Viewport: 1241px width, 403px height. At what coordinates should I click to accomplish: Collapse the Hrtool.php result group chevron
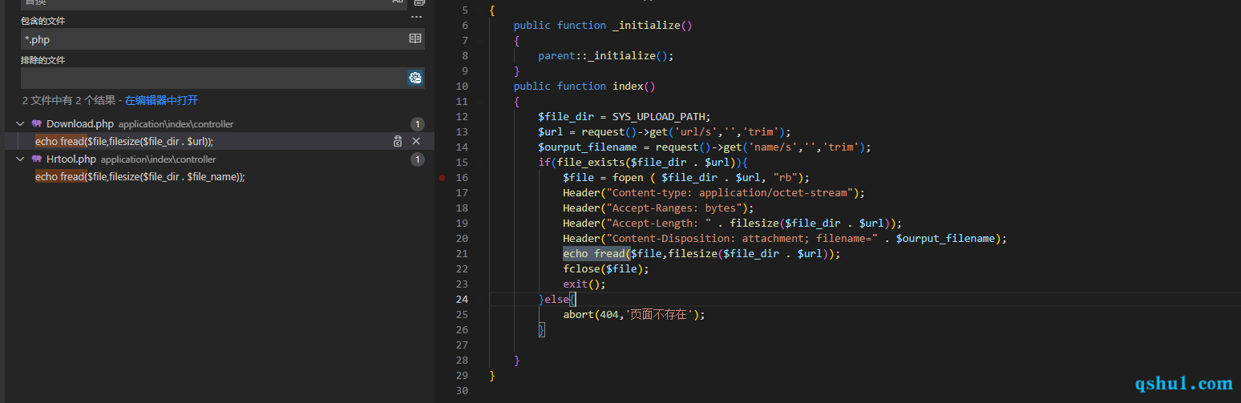coord(20,159)
